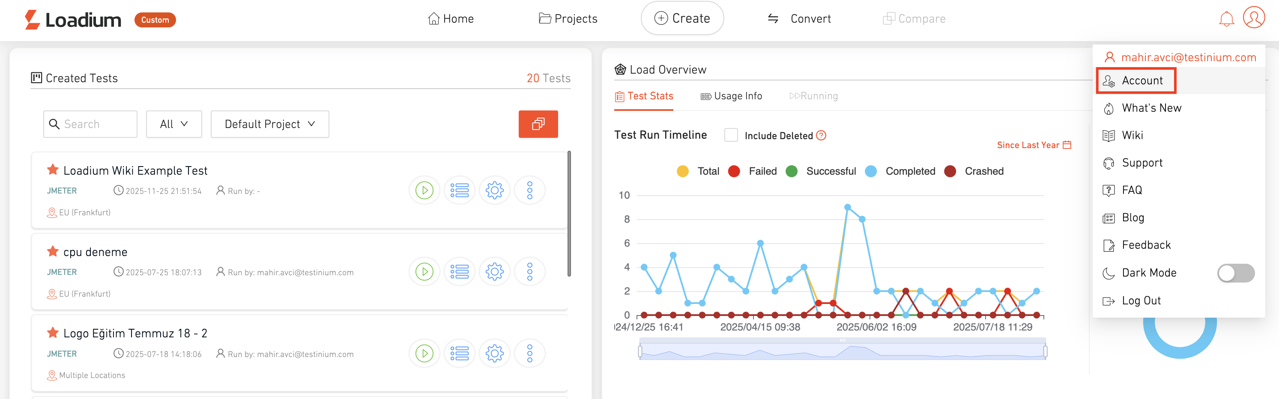Run the Loadium Wiki Example Test
Image resolution: width=1279 pixels, height=399 pixels.
click(x=424, y=191)
